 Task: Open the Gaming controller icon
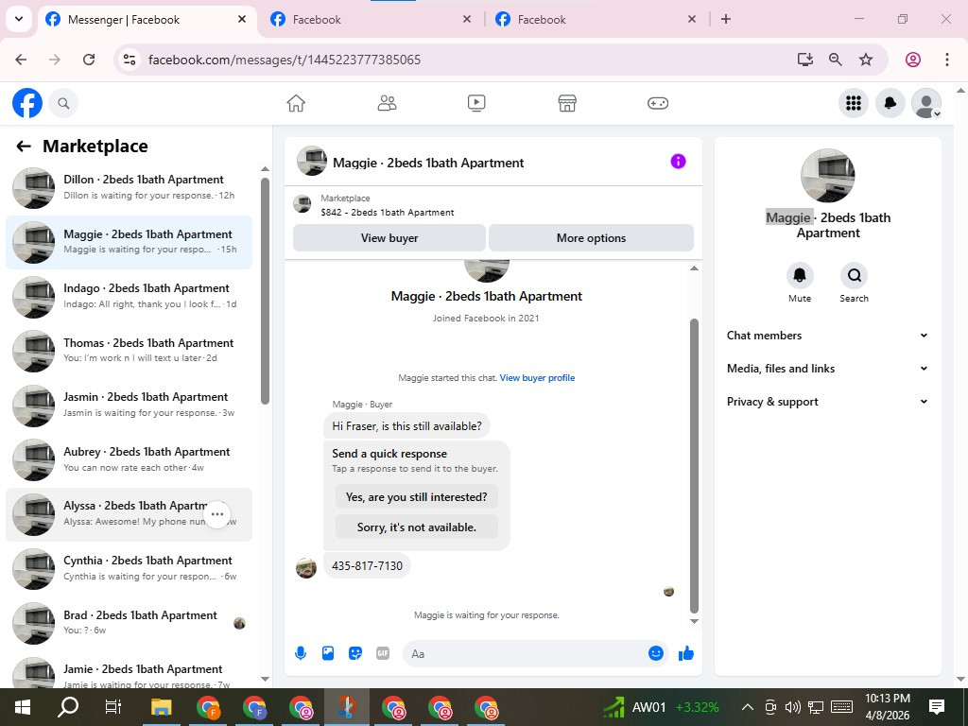(658, 103)
